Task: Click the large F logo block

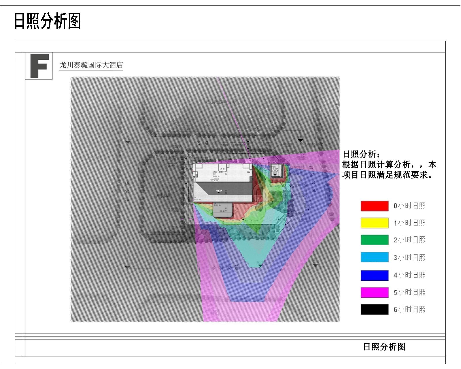Action: click(x=39, y=66)
